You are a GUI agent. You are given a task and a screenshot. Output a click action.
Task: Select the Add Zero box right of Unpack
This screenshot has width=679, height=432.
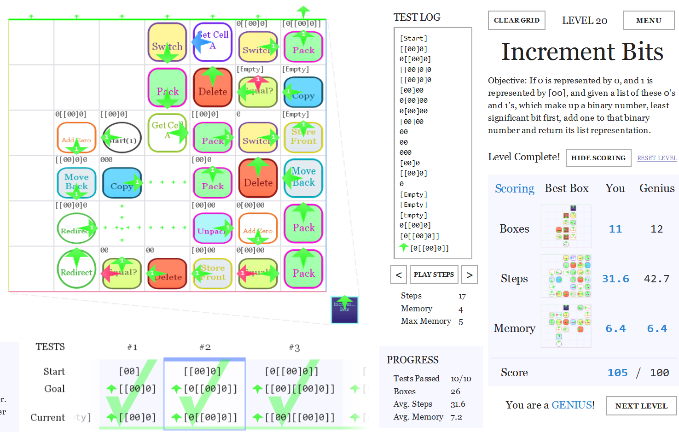[258, 228]
